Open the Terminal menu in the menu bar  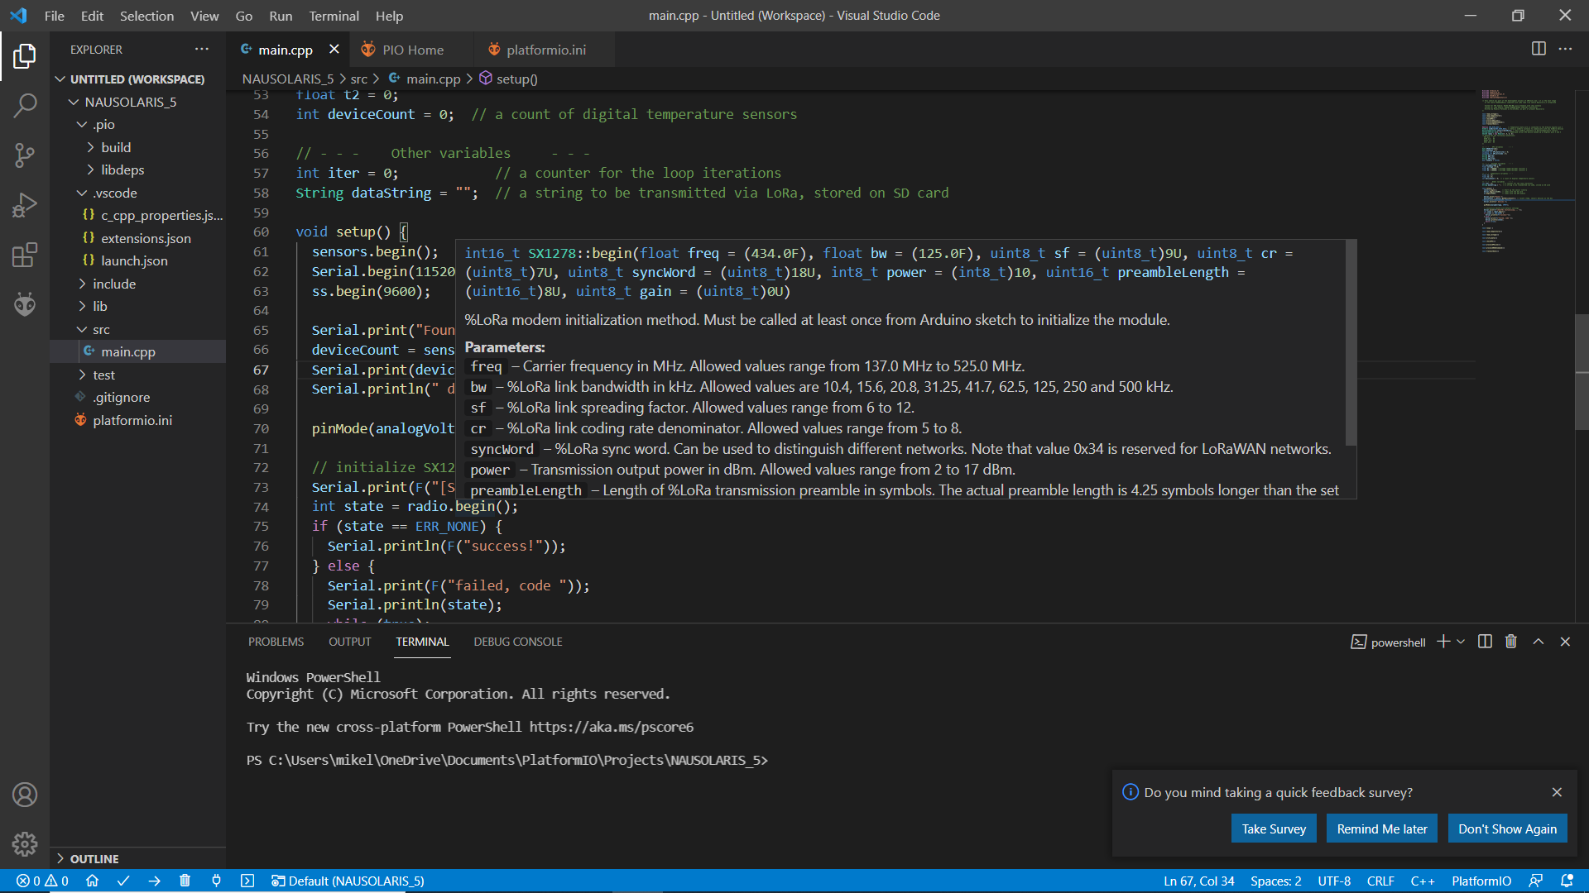click(x=334, y=16)
